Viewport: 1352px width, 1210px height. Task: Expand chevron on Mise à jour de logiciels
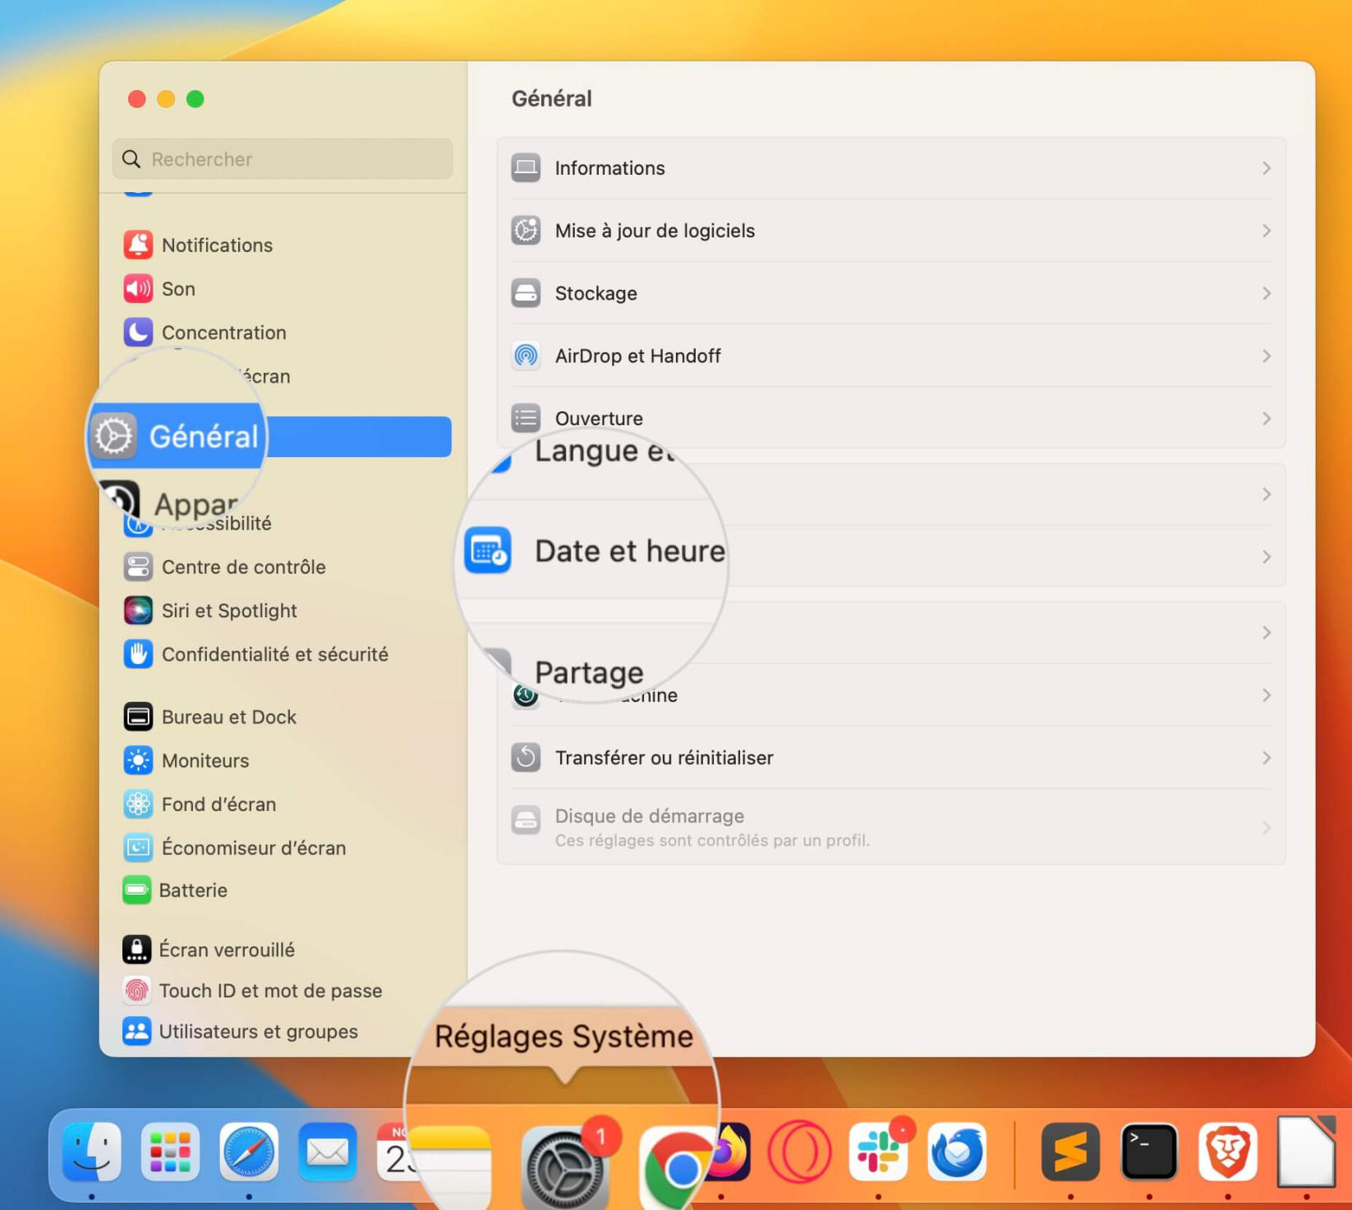coord(1267,231)
